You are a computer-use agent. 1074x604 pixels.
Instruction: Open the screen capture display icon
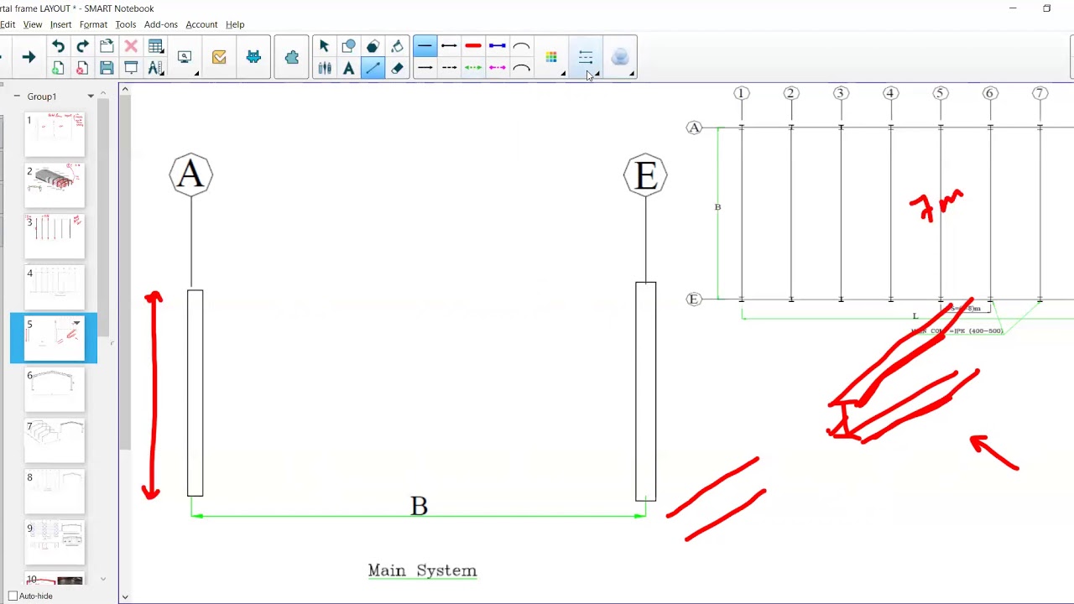click(185, 57)
